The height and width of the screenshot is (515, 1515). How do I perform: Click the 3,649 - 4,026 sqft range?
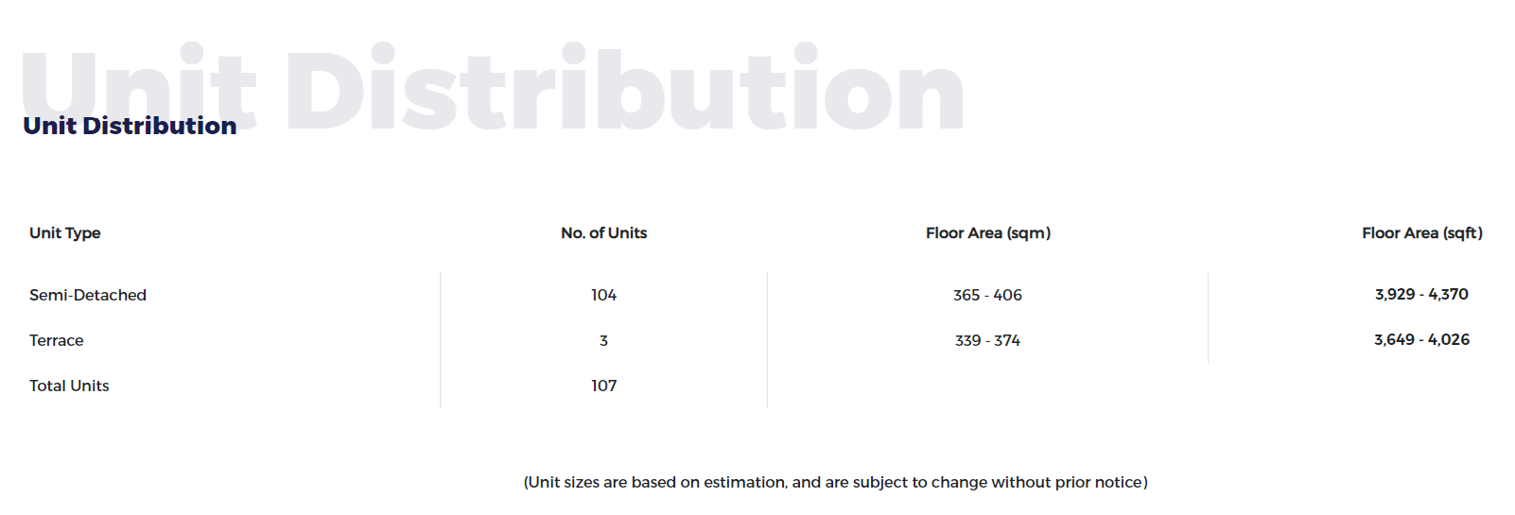[x=1421, y=339]
